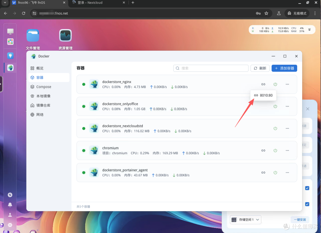Click the 刷新 button
Viewport: 321px width, 233px height.
[x=260, y=68]
